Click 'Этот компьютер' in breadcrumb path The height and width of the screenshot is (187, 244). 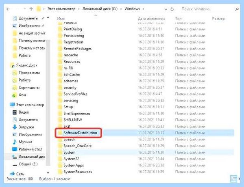61,9
